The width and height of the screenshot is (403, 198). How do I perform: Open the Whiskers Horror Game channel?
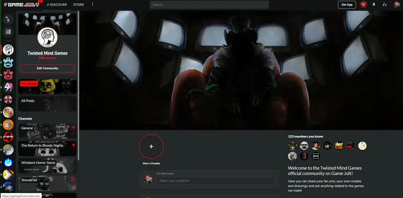click(x=47, y=166)
